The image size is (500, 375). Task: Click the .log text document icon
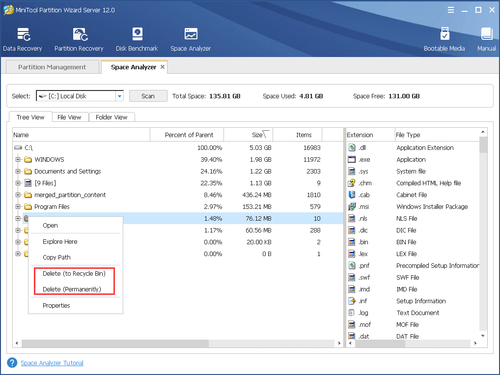click(x=352, y=313)
